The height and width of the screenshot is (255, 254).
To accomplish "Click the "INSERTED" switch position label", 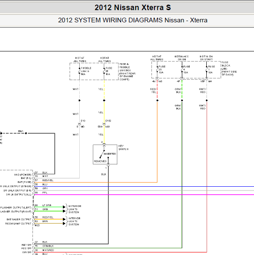I will (x=110, y=154).
